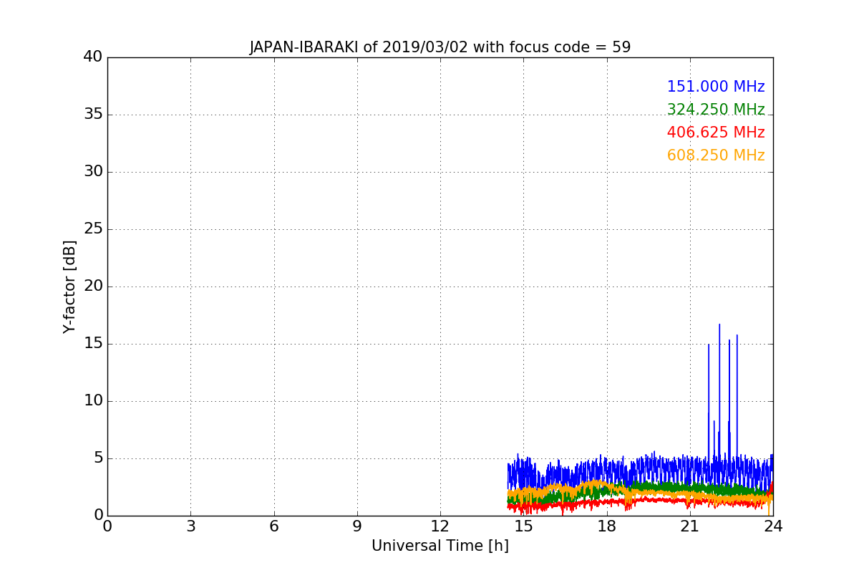Click the y-axis tick label 40
Image resolution: width=859 pixels, height=573 pixels.
point(93,57)
